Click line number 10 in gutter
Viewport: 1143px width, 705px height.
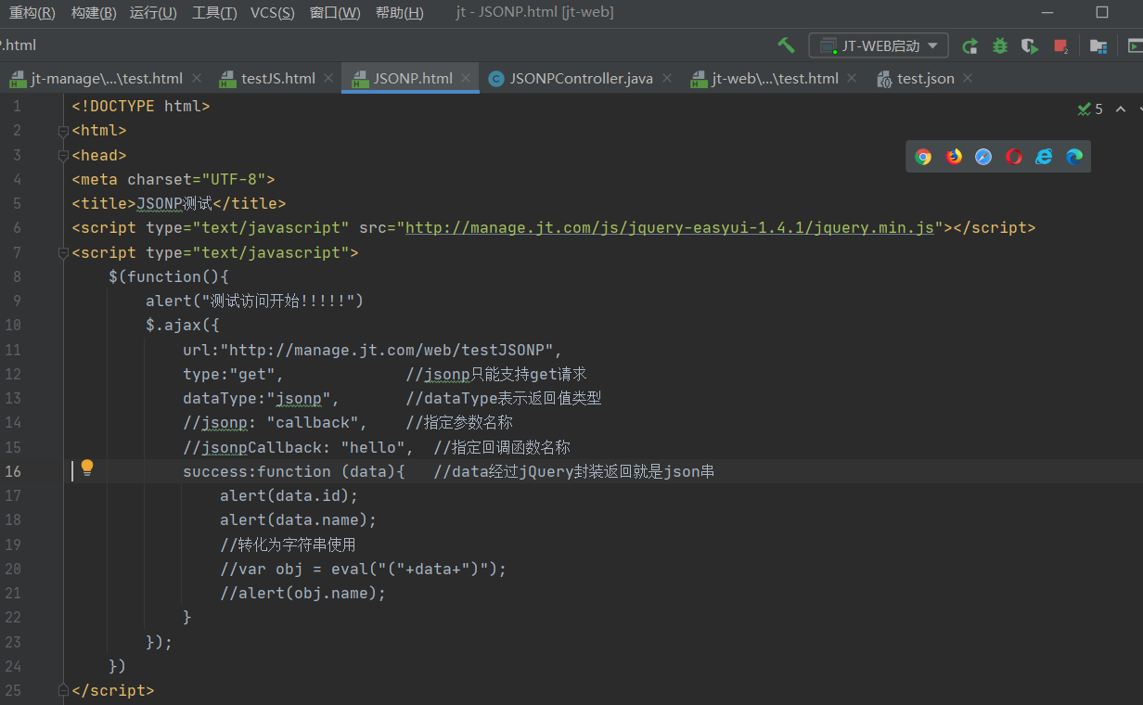click(x=13, y=325)
